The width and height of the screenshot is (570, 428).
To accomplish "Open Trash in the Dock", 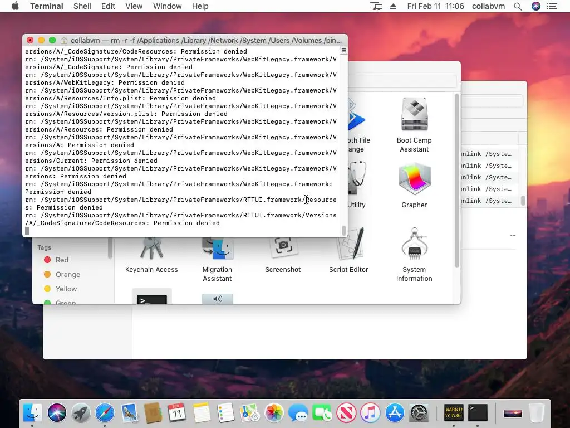I will [537, 413].
